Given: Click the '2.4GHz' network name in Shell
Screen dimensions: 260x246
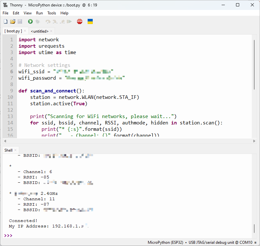Looking at the screenshot, I should click(x=49, y=194).
